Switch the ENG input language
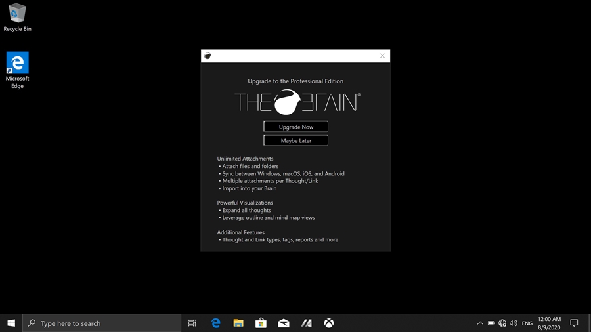 click(x=527, y=323)
